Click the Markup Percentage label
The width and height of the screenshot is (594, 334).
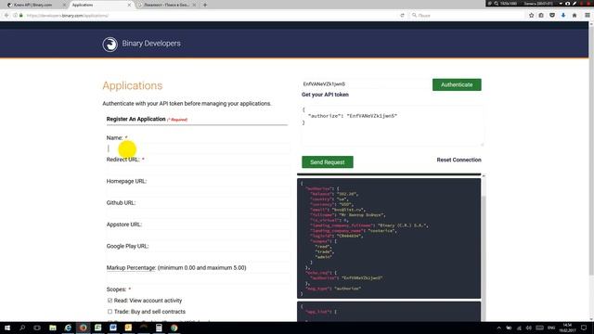coord(131,268)
